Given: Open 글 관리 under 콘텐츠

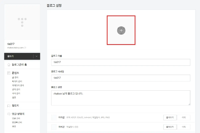Looking at the screenshot, I should (15, 77).
